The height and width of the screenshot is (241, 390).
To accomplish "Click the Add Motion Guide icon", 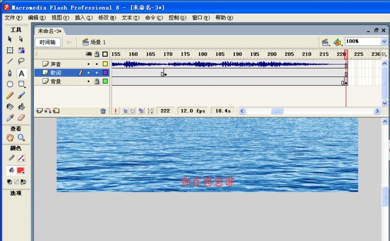I will pyautogui.click(x=48, y=111).
